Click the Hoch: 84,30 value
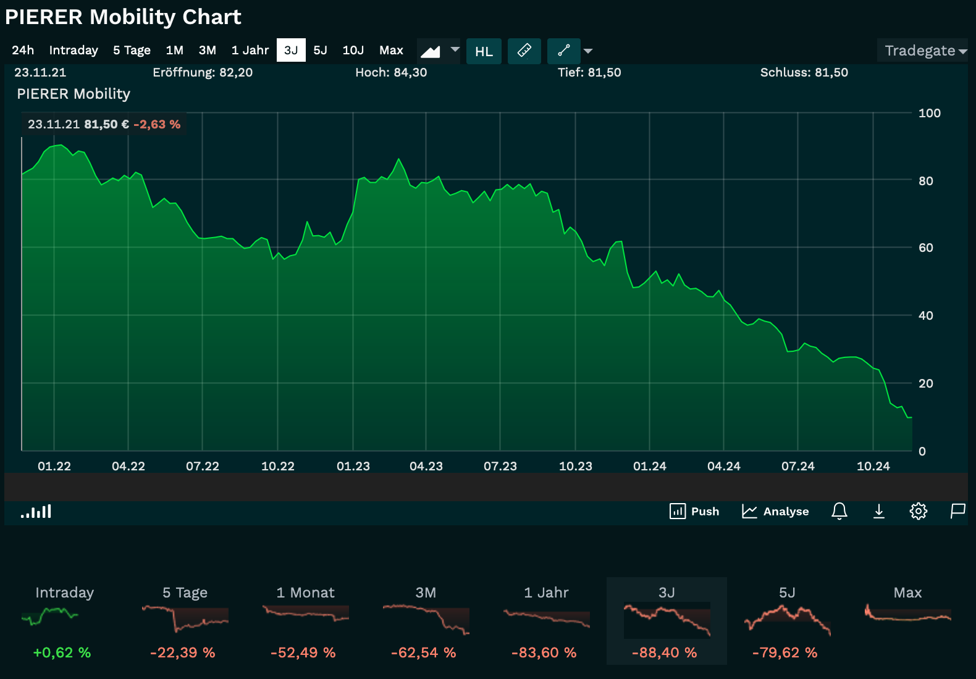 pyautogui.click(x=391, y=72)
